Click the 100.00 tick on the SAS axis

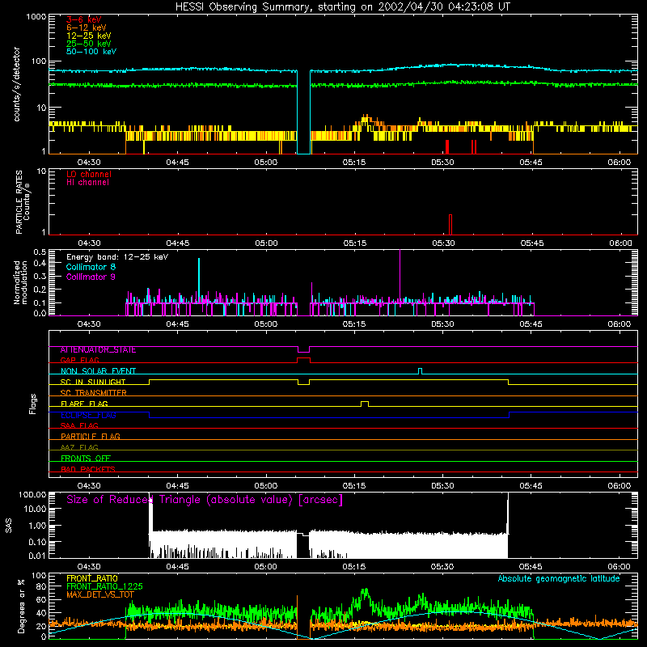click(32, 494)
